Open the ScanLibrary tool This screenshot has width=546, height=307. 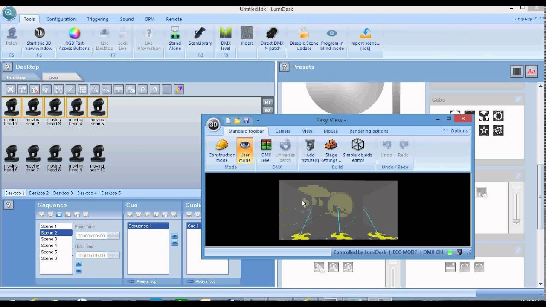tap(200, 37)
